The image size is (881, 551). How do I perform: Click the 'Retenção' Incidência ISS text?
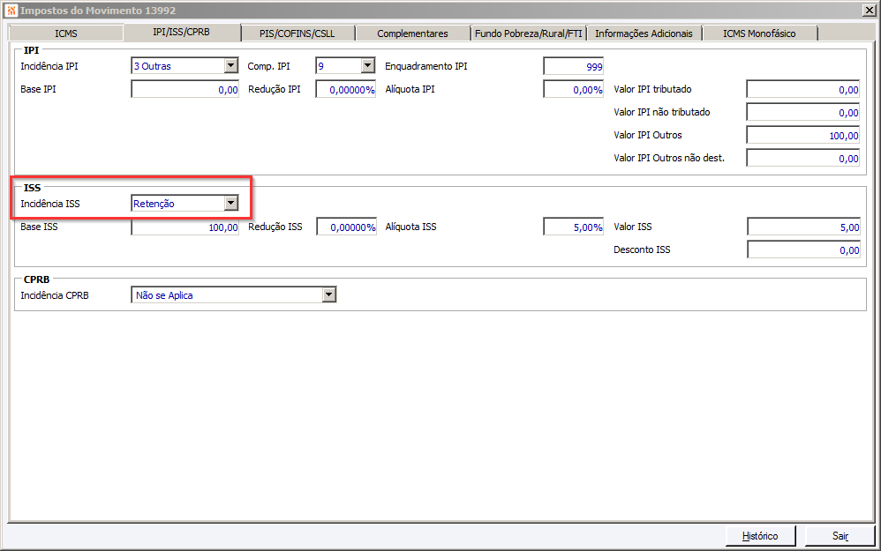click(x=154, y=204)
